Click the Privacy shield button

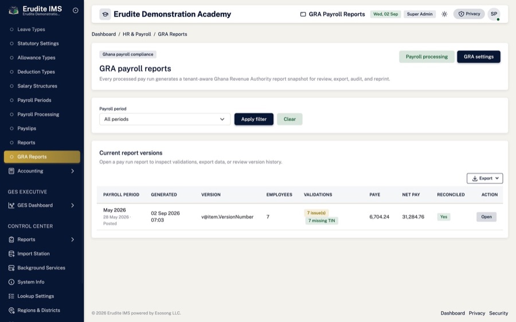point(469,14)
